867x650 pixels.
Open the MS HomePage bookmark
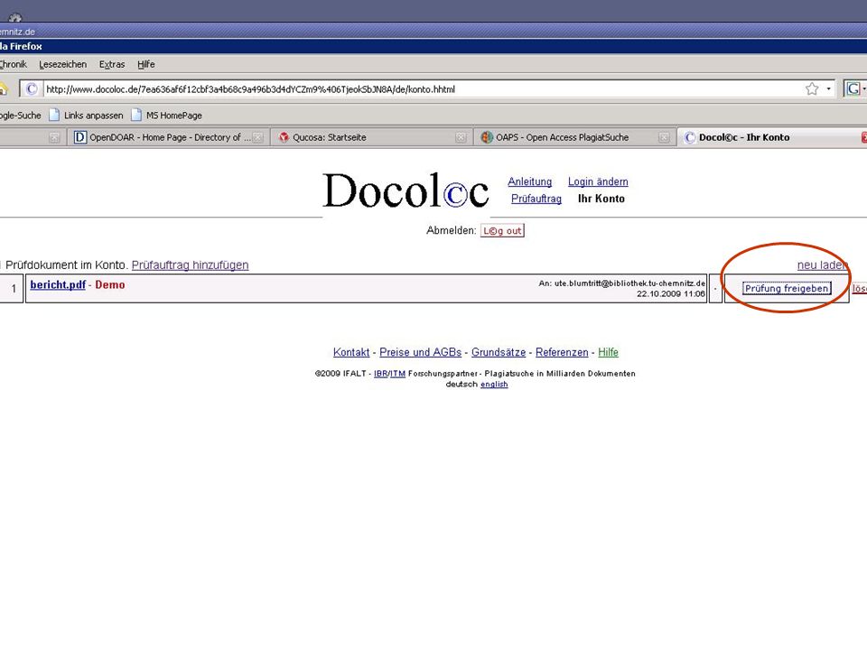click(x=166, y=115)
